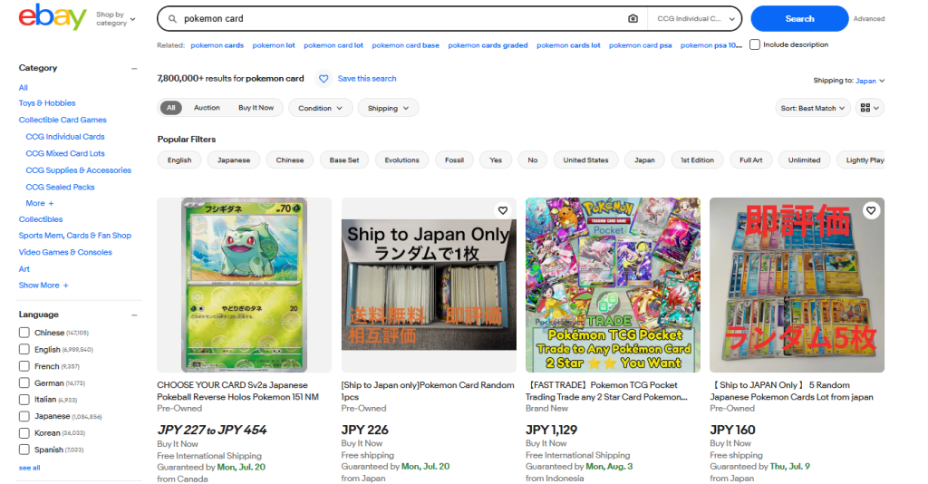Image resolution: width=928 pixels, height=484 pixels.
Task: Open Video Games & Consoles category
Action: click(65, 252)
